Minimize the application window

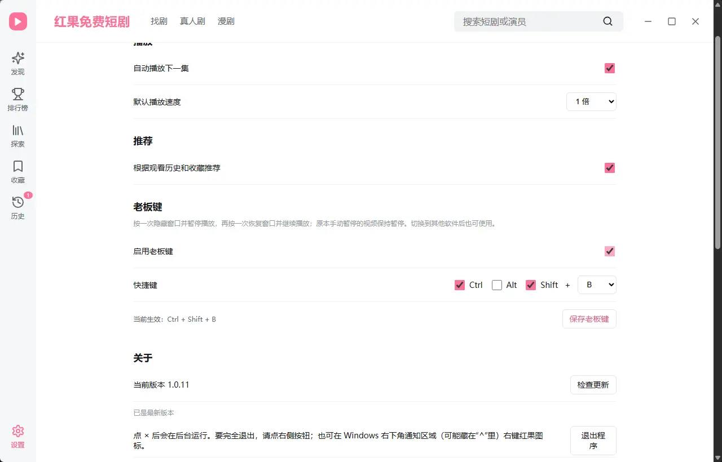[648, 21]
